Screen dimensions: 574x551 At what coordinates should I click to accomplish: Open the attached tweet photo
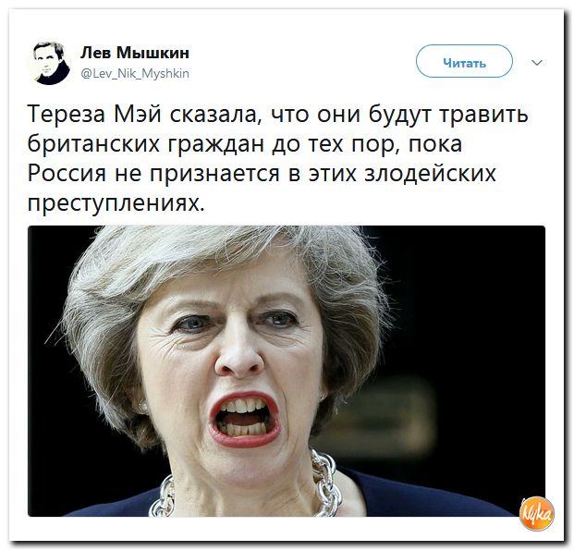point(287,371)
